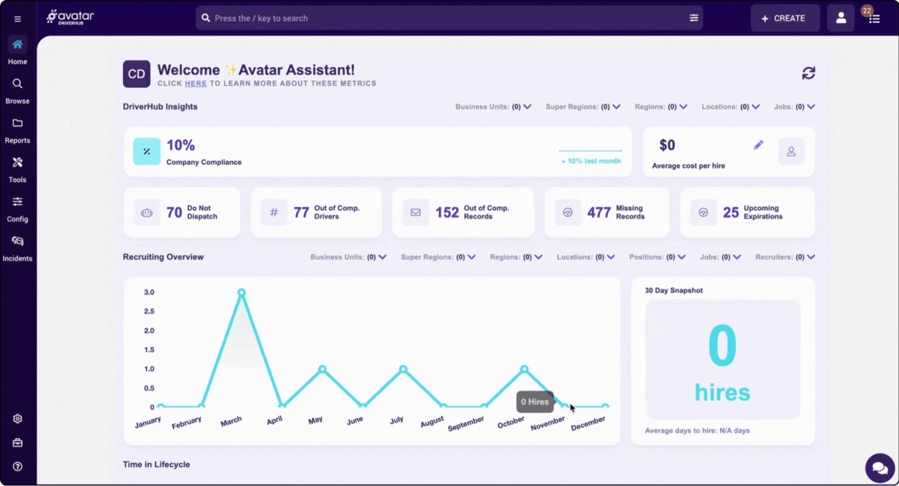This screenshot has height=486, width=899.
Task: Open the Tools section in the sidebar
Action: 17,168
